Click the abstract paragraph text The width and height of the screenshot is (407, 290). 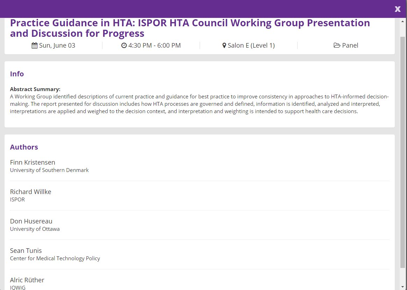pos(199,104)
